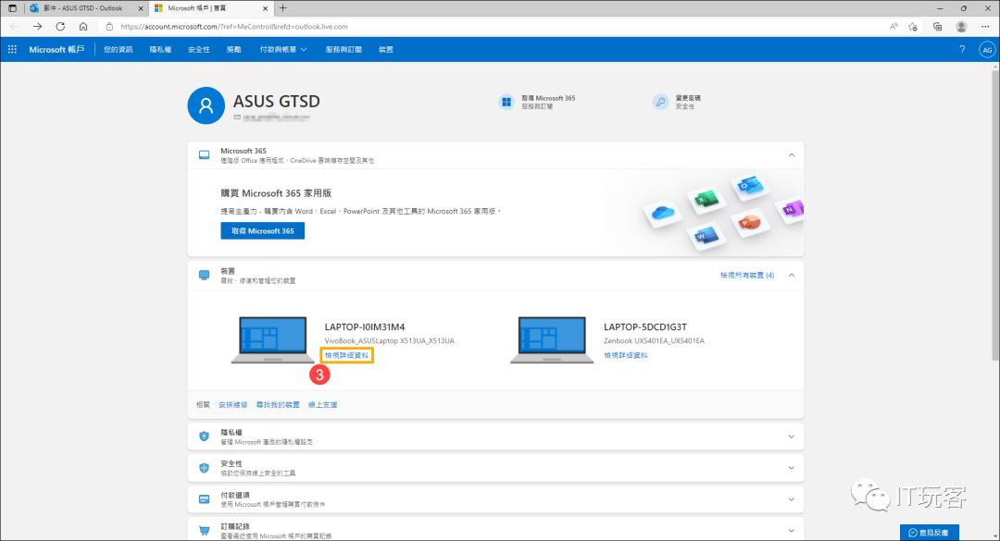Click the 安全性 shield icon

203,467
